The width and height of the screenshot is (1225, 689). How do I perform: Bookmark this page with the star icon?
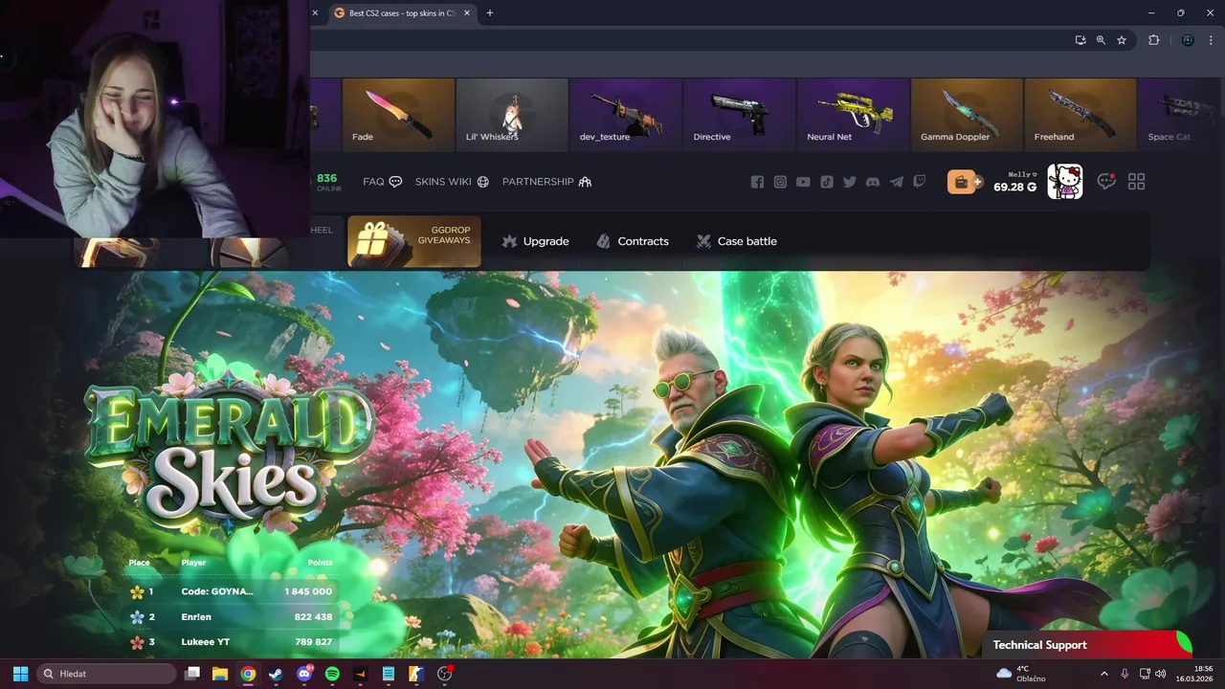1122,40
